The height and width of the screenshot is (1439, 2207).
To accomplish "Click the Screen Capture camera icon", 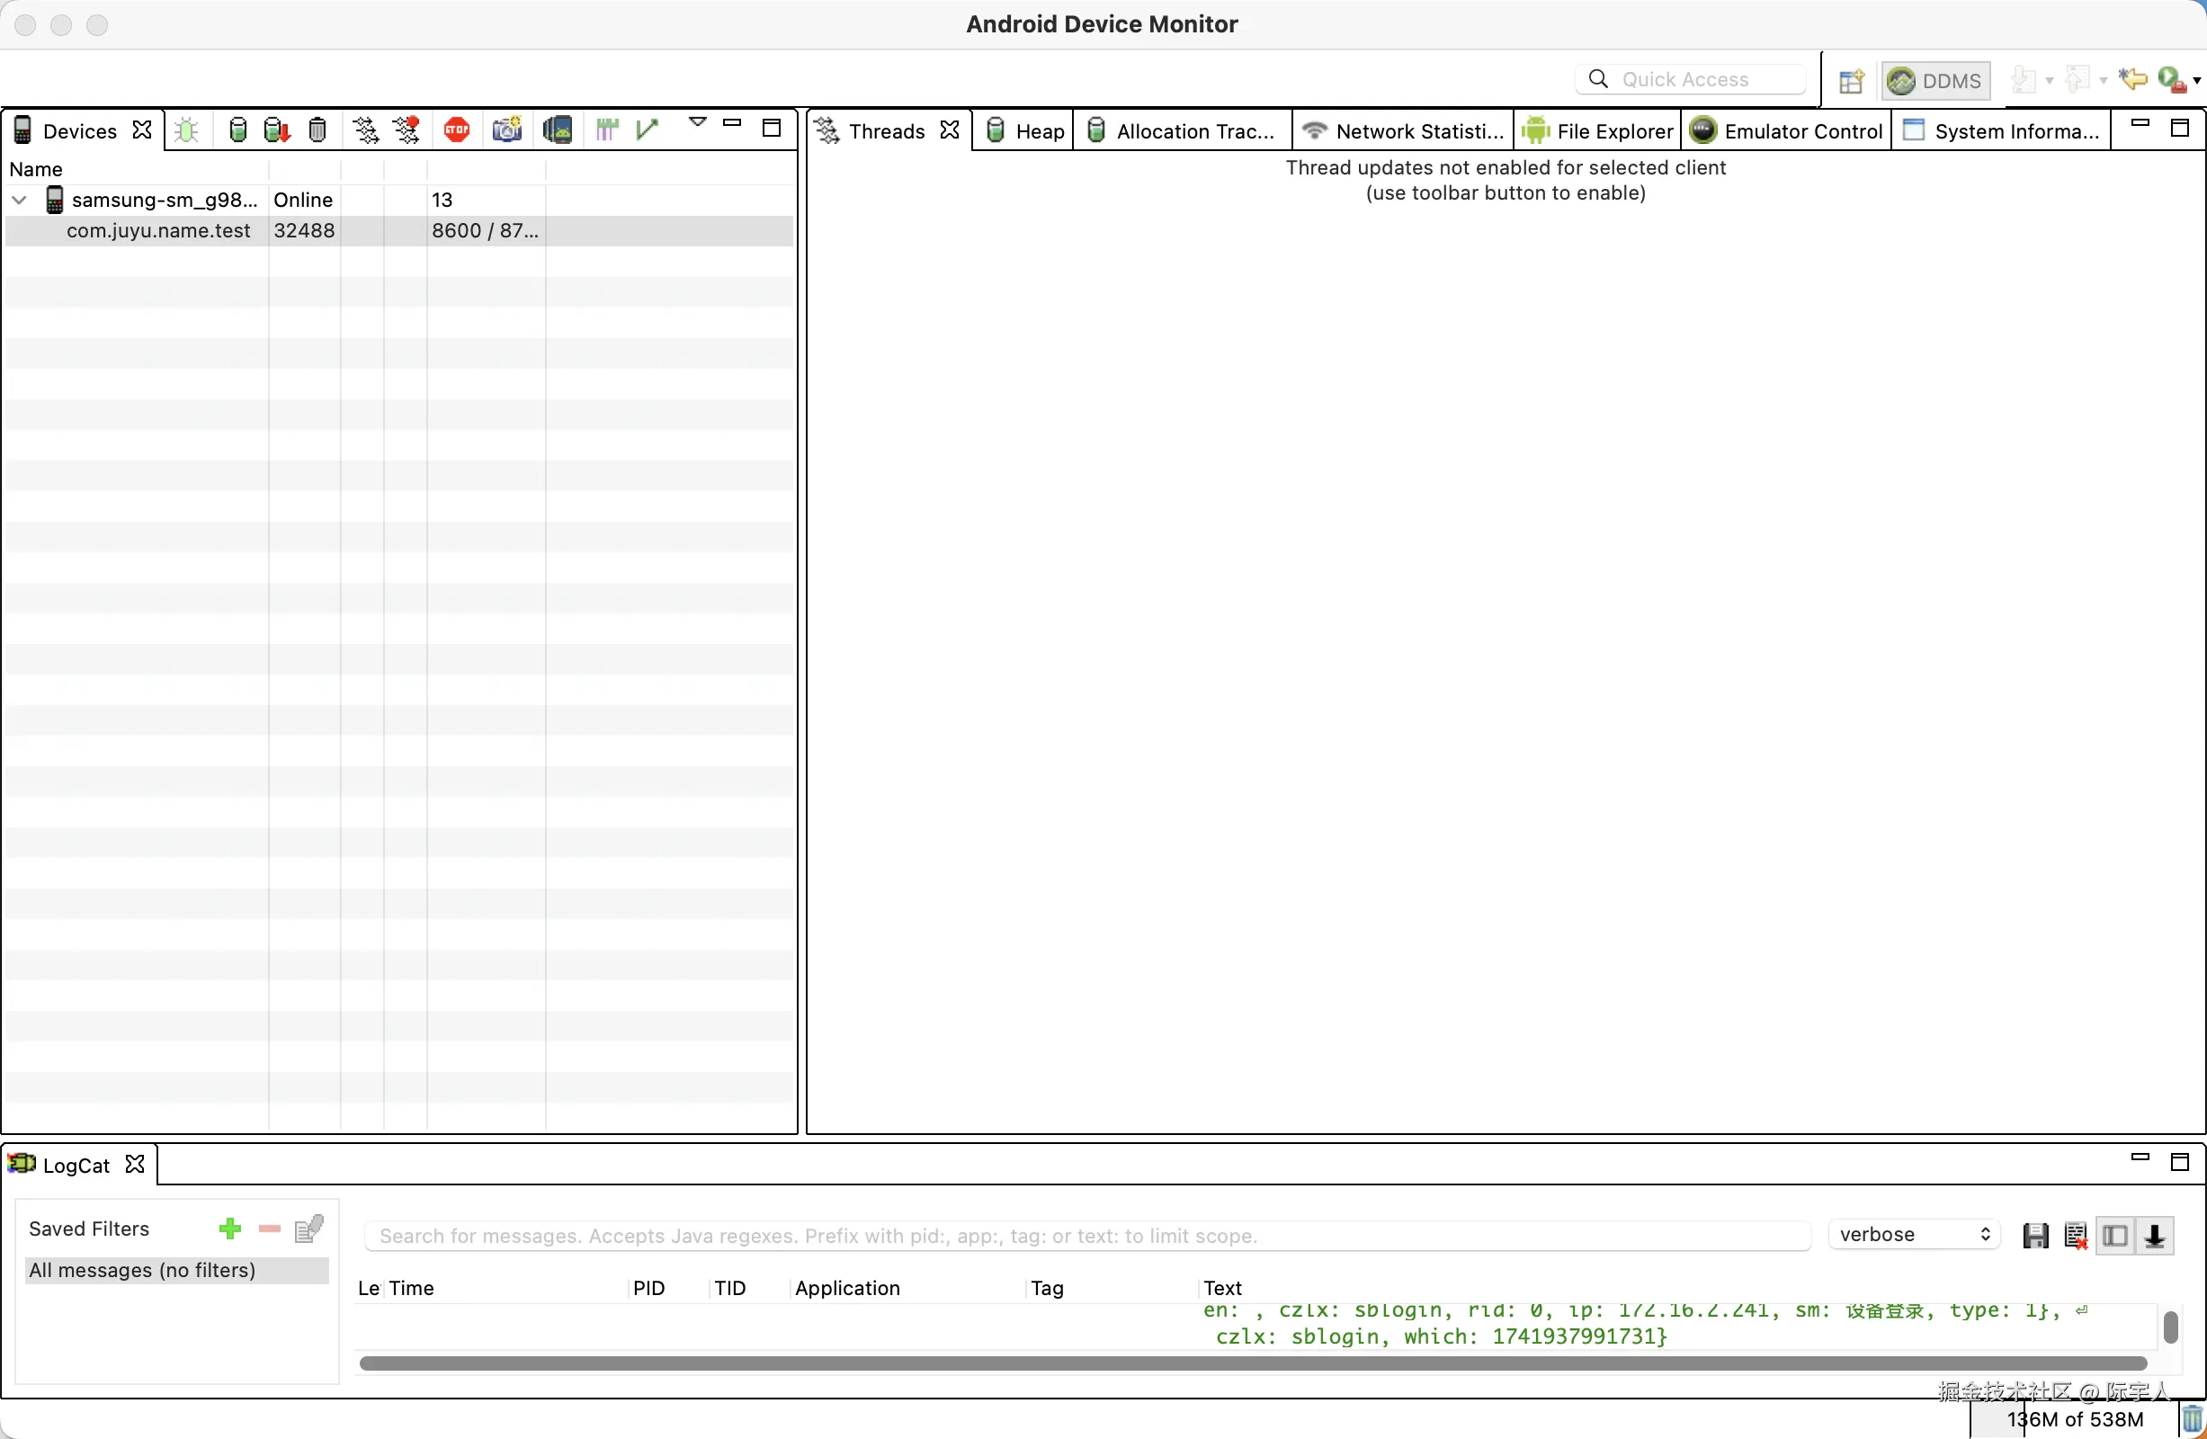I will click(506, 130).
